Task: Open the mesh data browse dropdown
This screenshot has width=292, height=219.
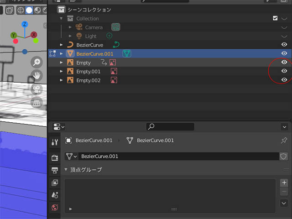Action: [x=71, y=156]
